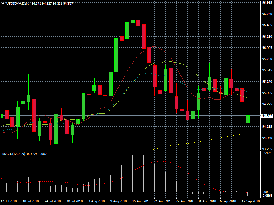
Task: Click the 95.025 price scale label
Action: coord(267,93)
